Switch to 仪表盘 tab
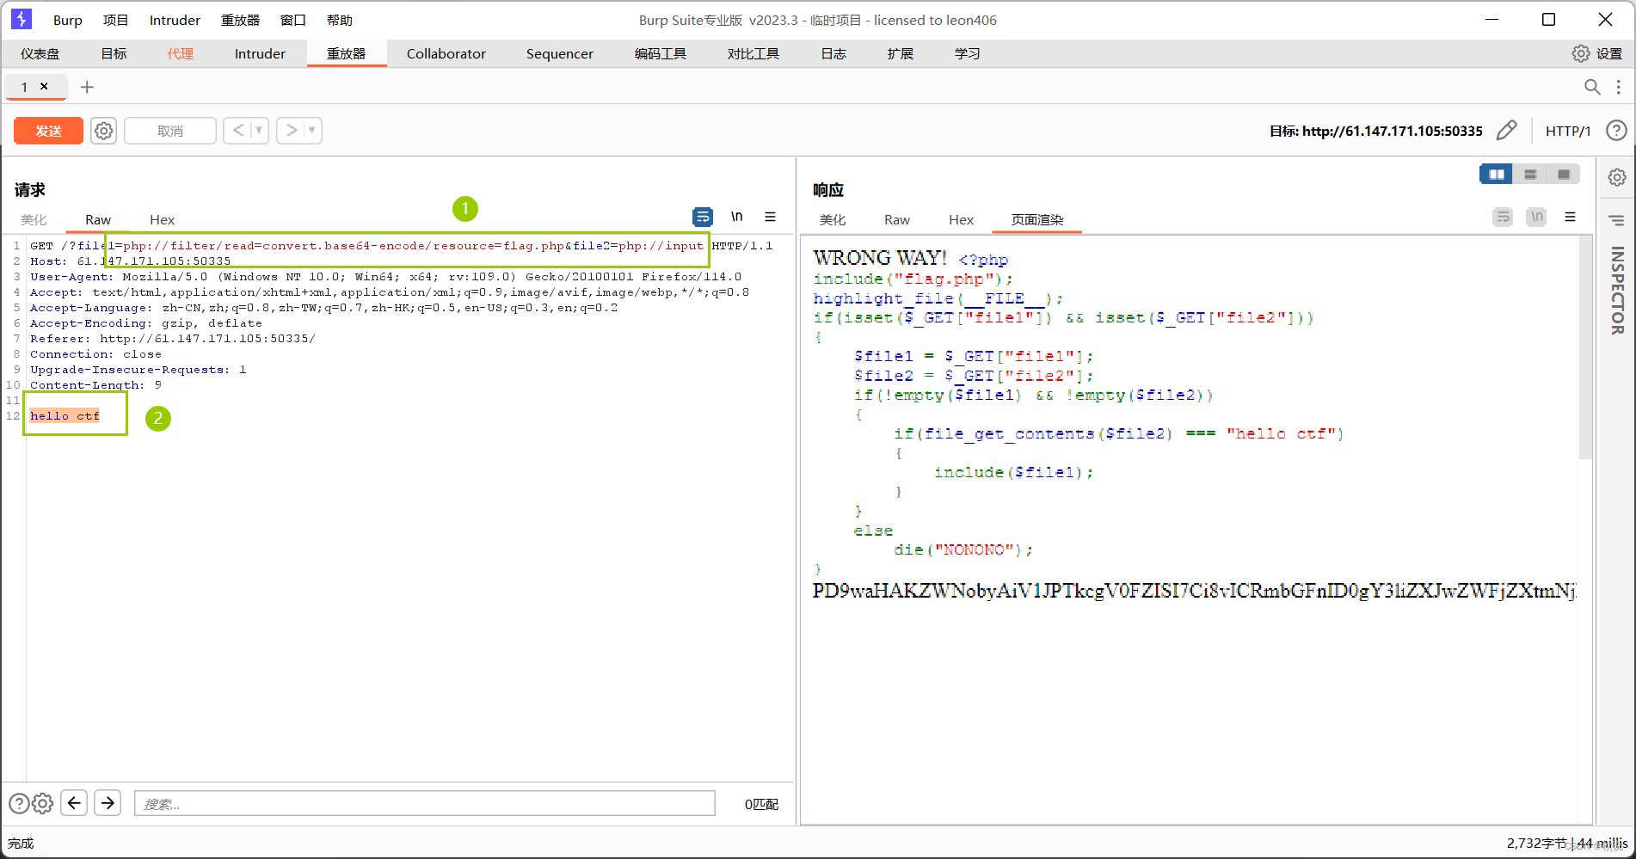Image resolution: width=1636 pixels, height=859 pixels. coord(40,53)
